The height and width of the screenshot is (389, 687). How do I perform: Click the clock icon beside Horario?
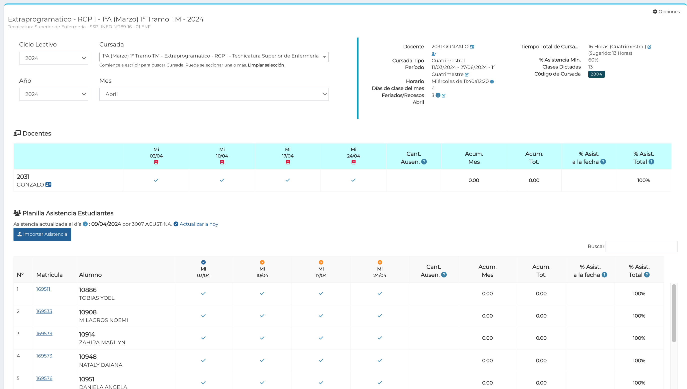pyautogui.click(x=492, y=81)
